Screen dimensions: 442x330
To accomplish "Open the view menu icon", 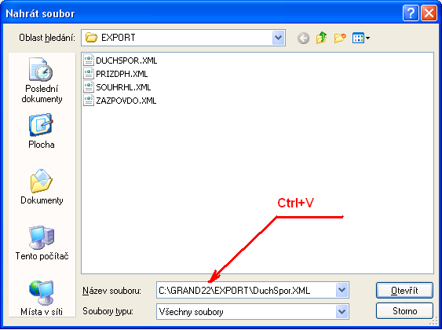I will (361, 38).
